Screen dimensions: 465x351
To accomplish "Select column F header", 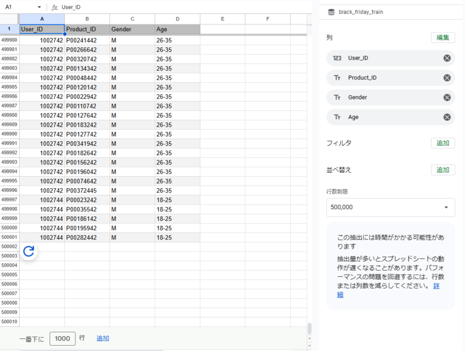I will [268, 19].
